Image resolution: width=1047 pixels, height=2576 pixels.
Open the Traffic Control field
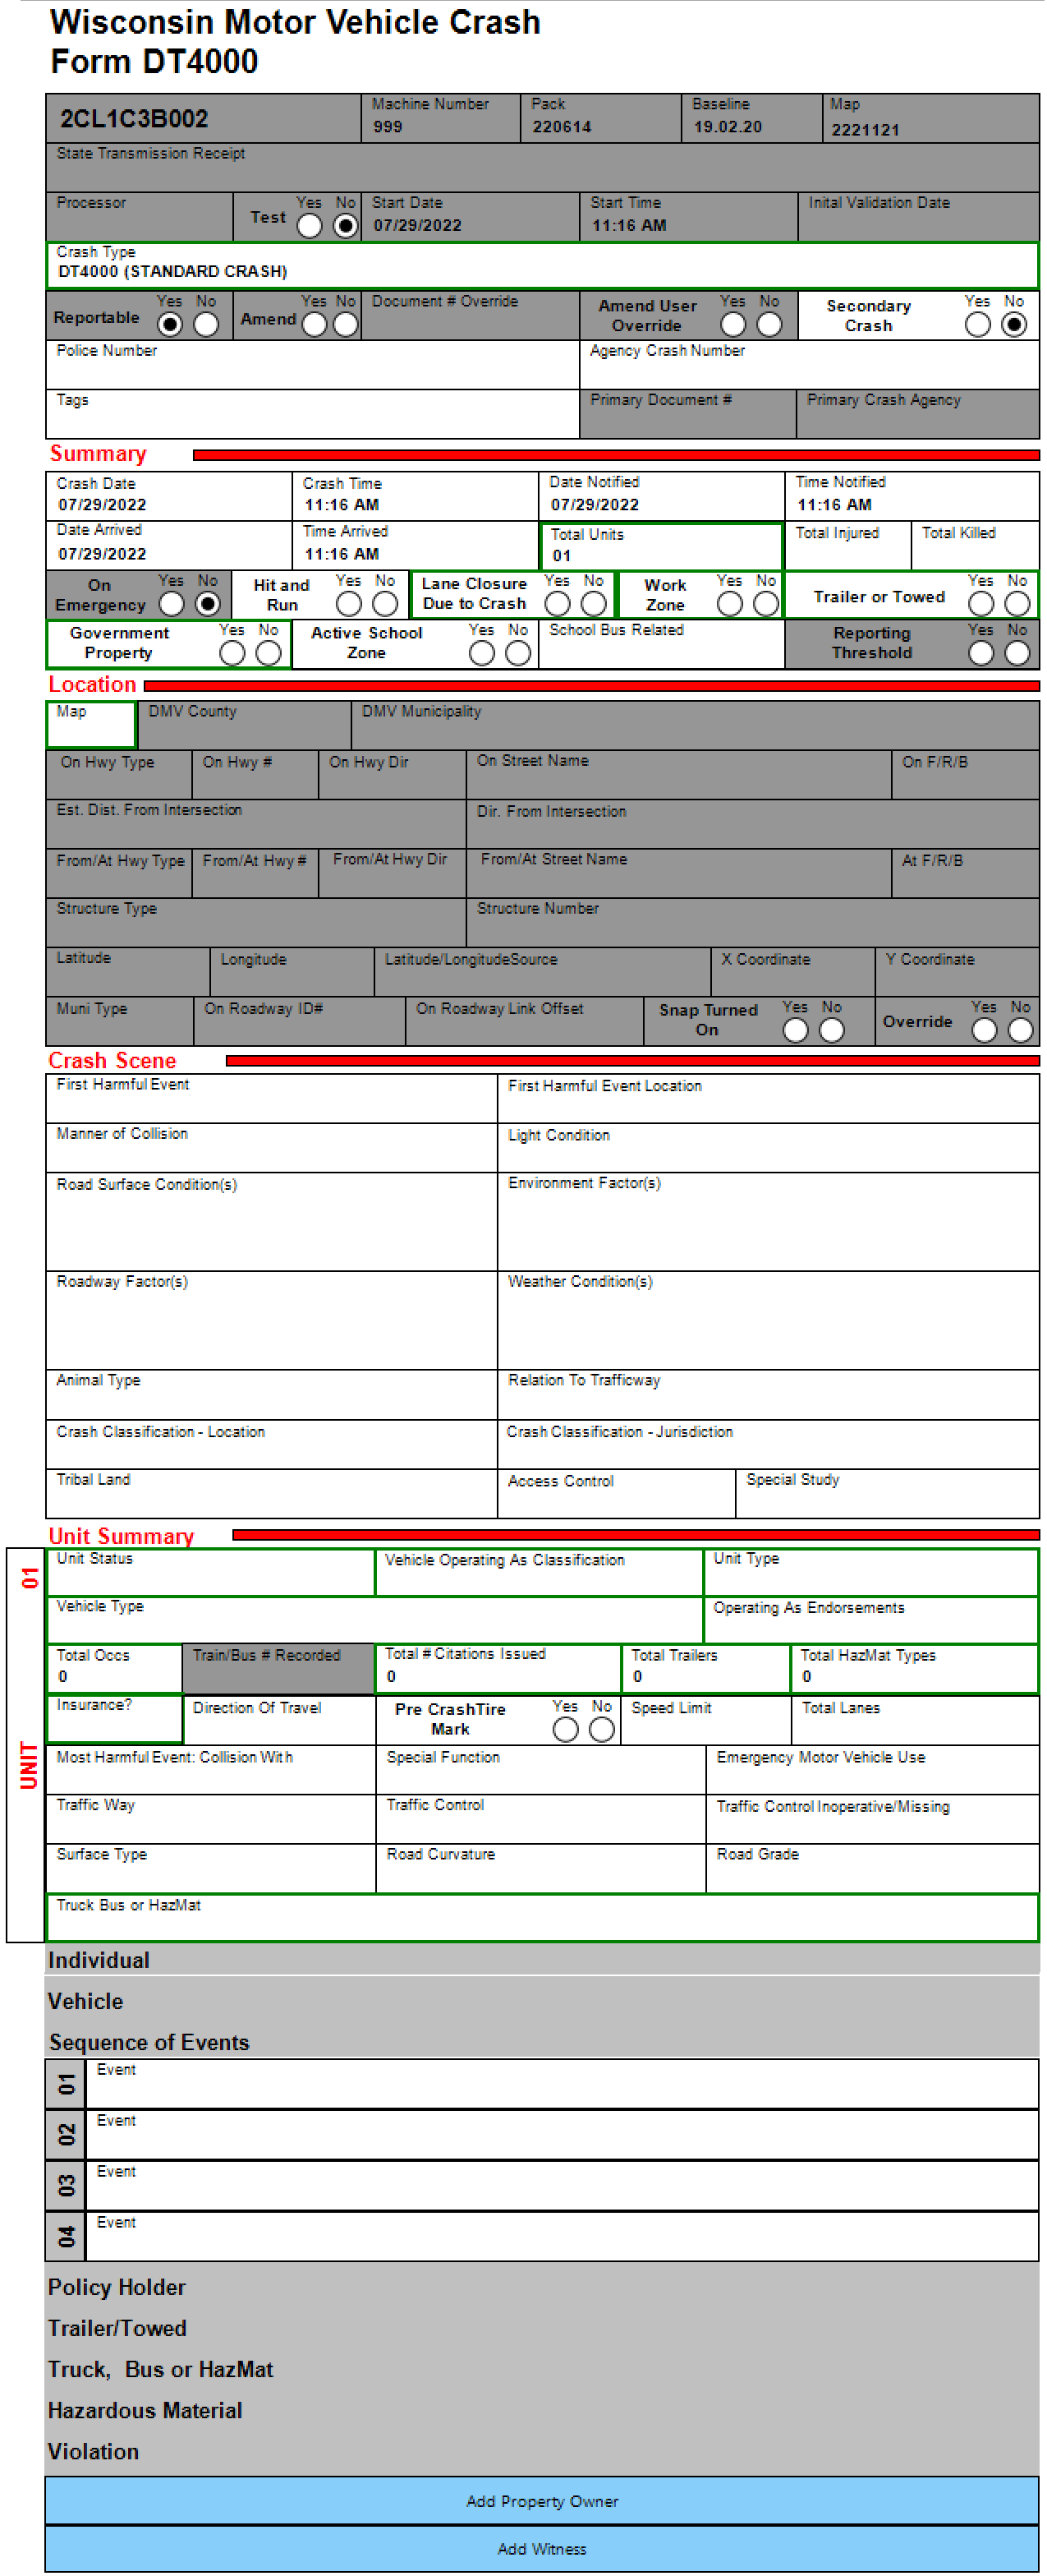pyautogui.click(x=540, y=1819)
